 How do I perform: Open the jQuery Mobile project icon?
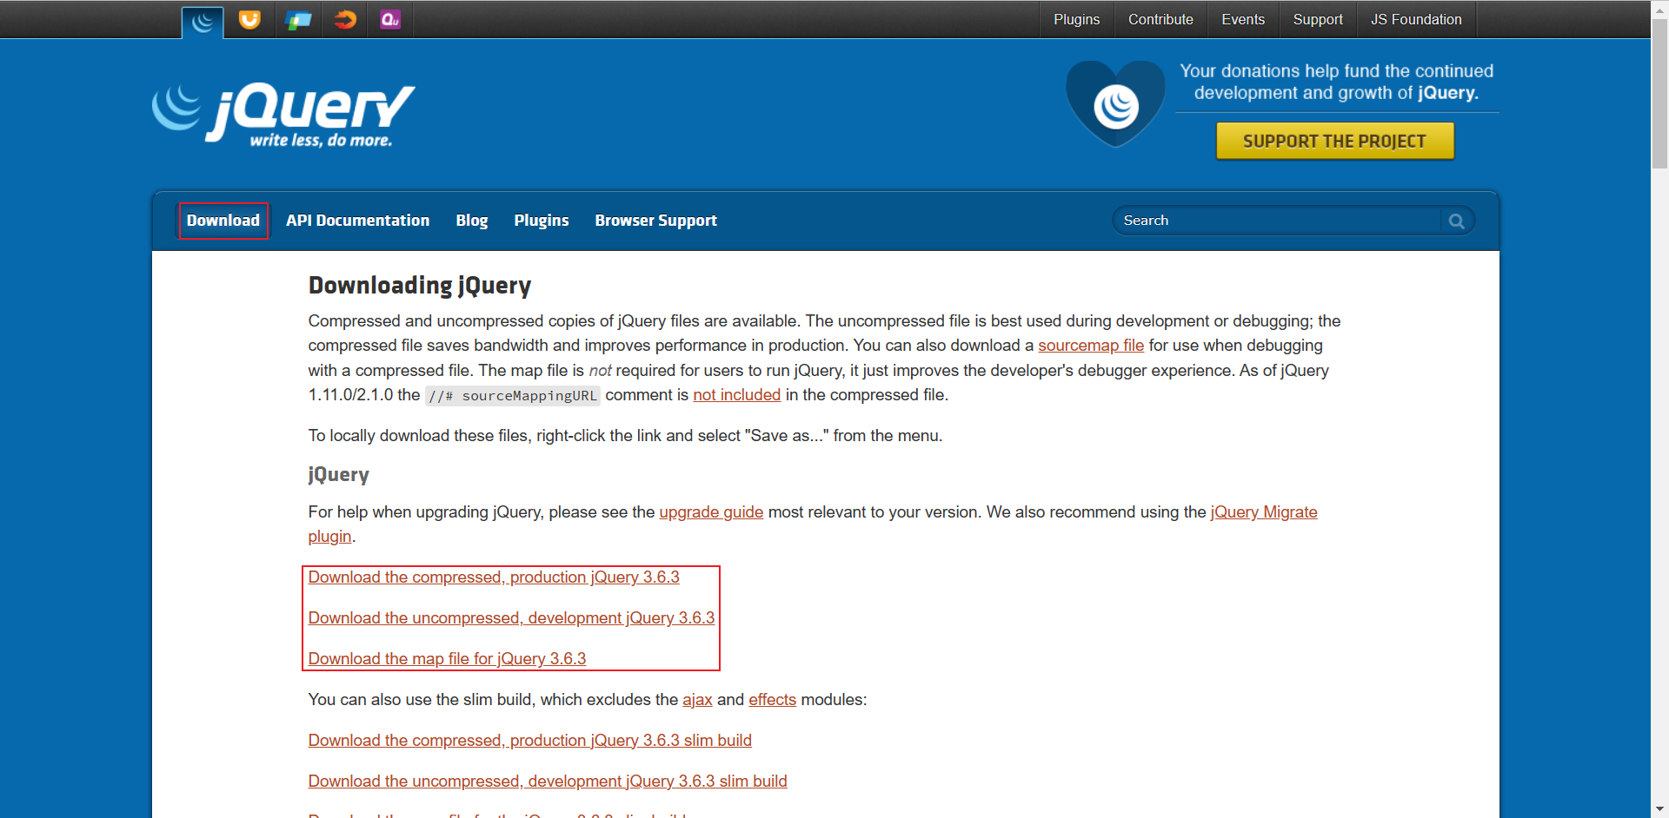(x=297, y=19)
